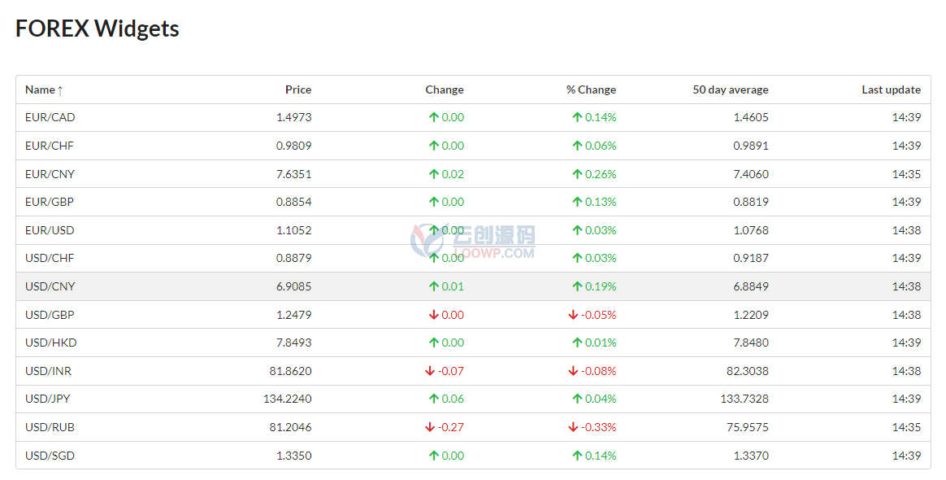Screen dimensions: 946x480
Task: Click the USD/RUB 50 day average value
Action: 748,427
